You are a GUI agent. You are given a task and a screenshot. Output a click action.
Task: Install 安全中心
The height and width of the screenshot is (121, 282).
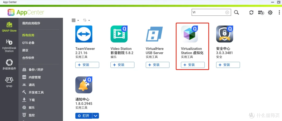[x=228, y=65]
